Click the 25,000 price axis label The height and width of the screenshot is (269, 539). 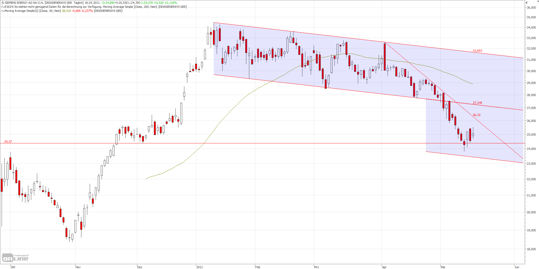pyautogui.click(x=531, y=134)
